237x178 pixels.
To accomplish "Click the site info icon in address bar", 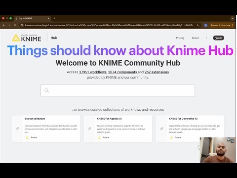I will (22, 25).
